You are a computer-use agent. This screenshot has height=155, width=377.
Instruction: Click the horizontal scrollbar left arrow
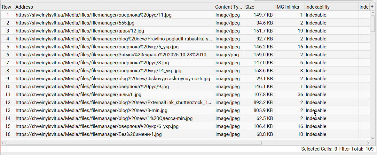3,143
